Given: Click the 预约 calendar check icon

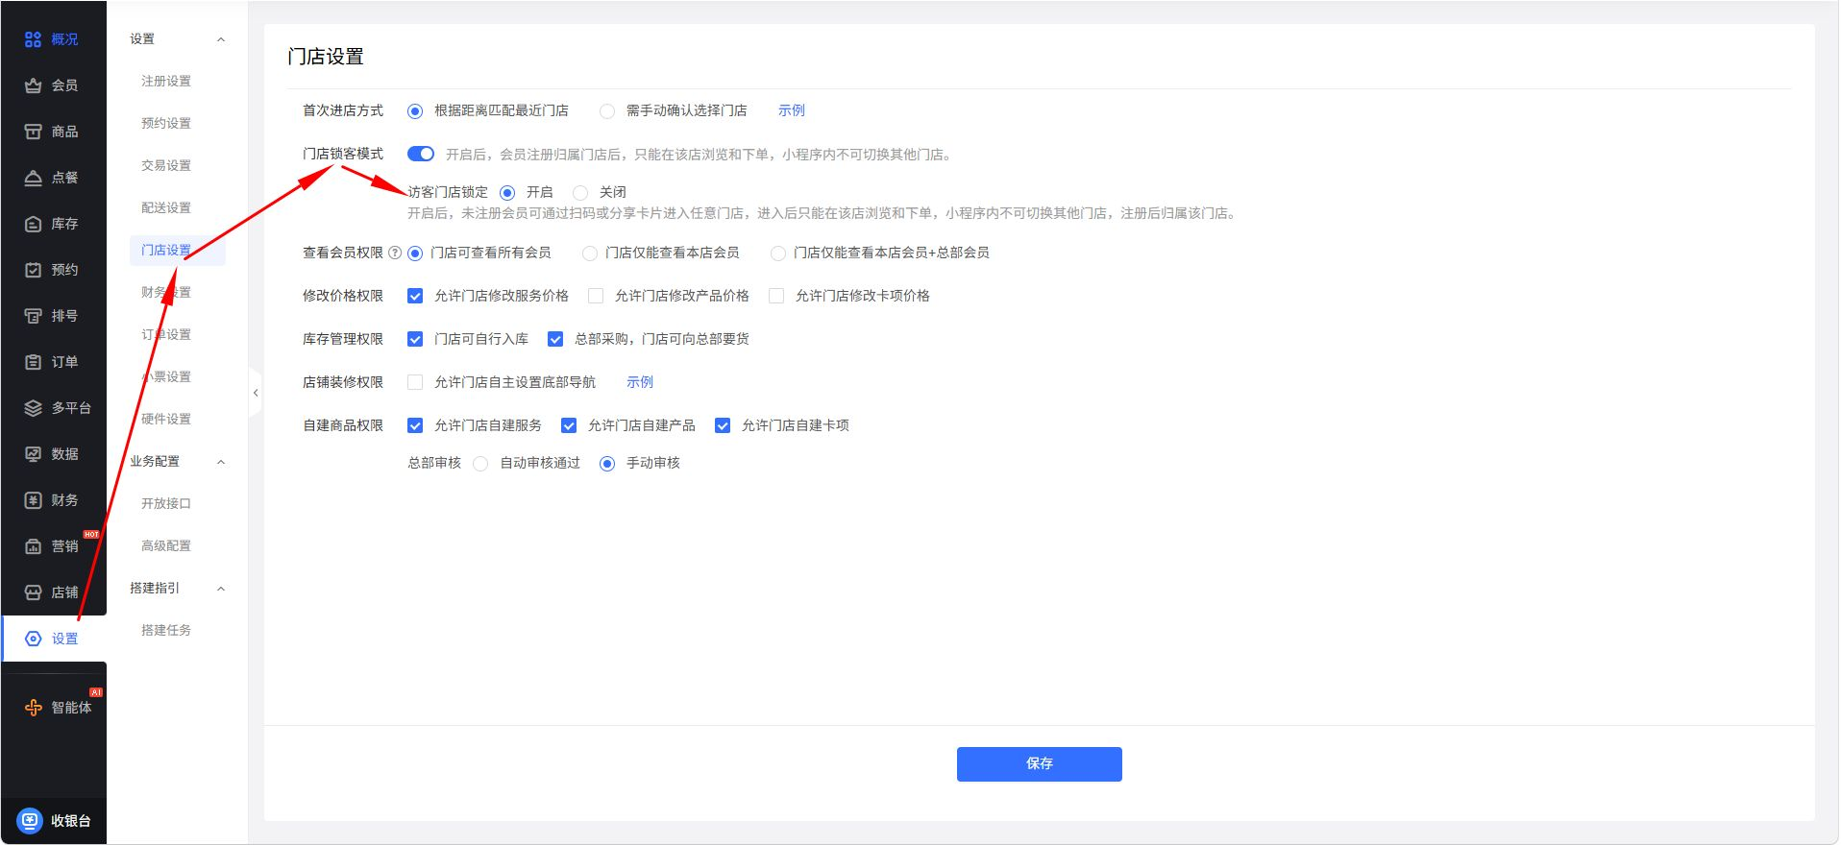Looking at the screenshot, I should [33, 270].
